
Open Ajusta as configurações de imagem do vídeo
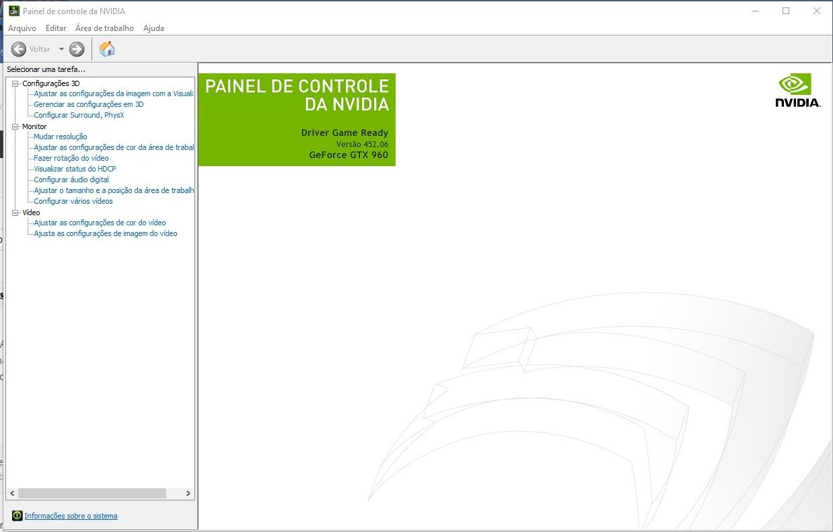click(106, 233)
